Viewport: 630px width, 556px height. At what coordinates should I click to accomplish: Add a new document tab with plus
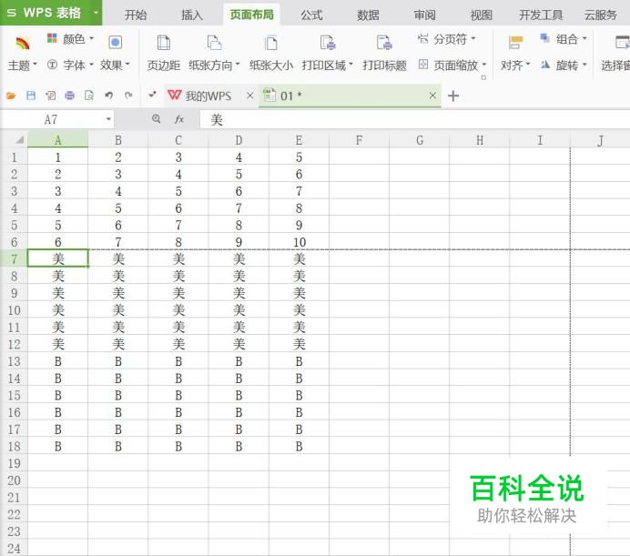[x=453, y=96]
